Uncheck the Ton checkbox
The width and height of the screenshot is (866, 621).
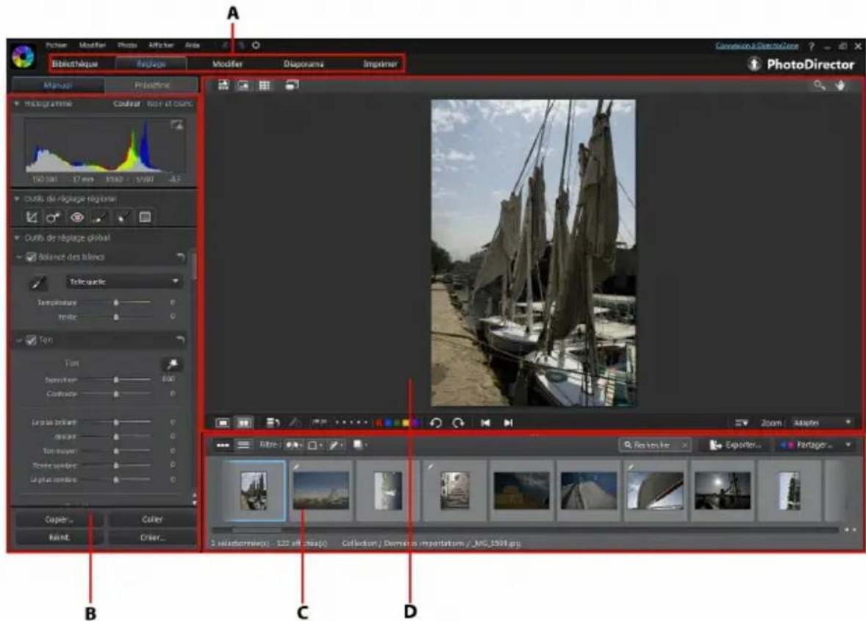(32, 340)
